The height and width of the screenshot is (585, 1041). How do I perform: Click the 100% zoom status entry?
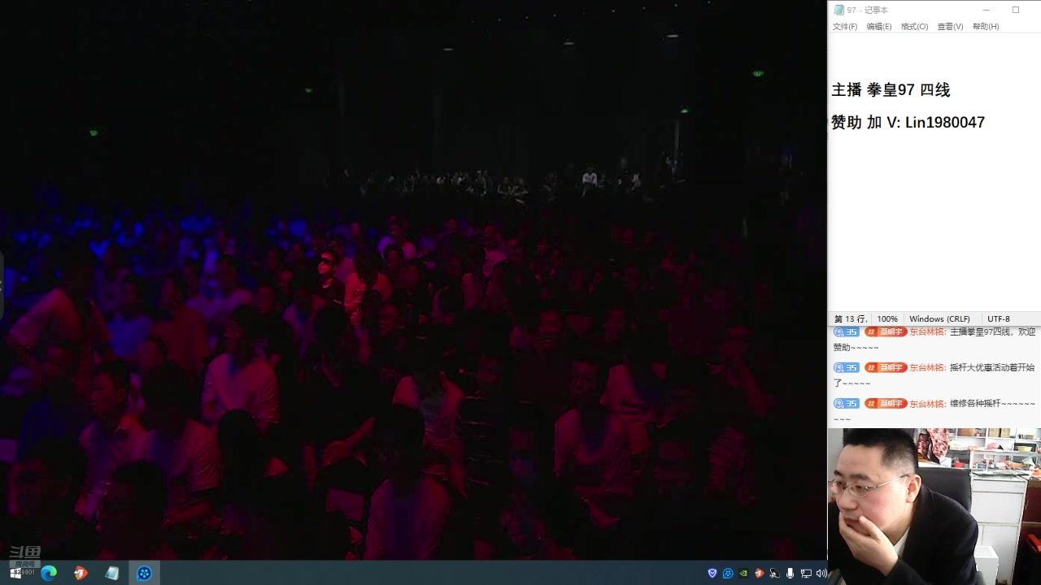point(887,319)
